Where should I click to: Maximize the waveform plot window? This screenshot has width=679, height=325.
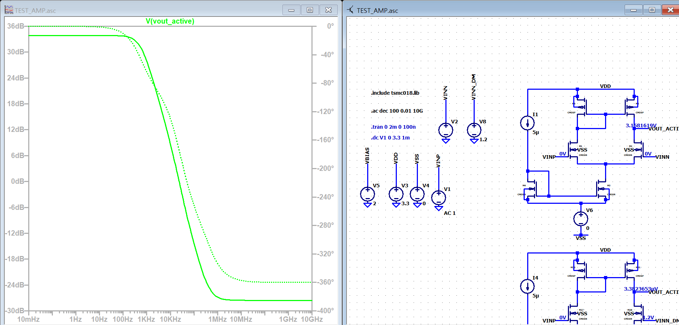310,10
